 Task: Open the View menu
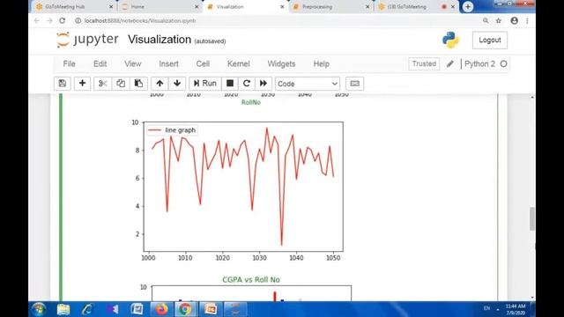133,63
